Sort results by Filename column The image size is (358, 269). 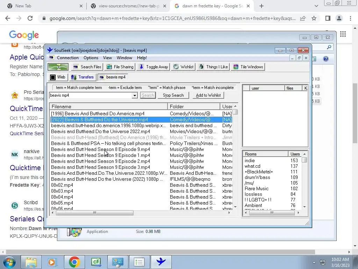pos(108,106)
